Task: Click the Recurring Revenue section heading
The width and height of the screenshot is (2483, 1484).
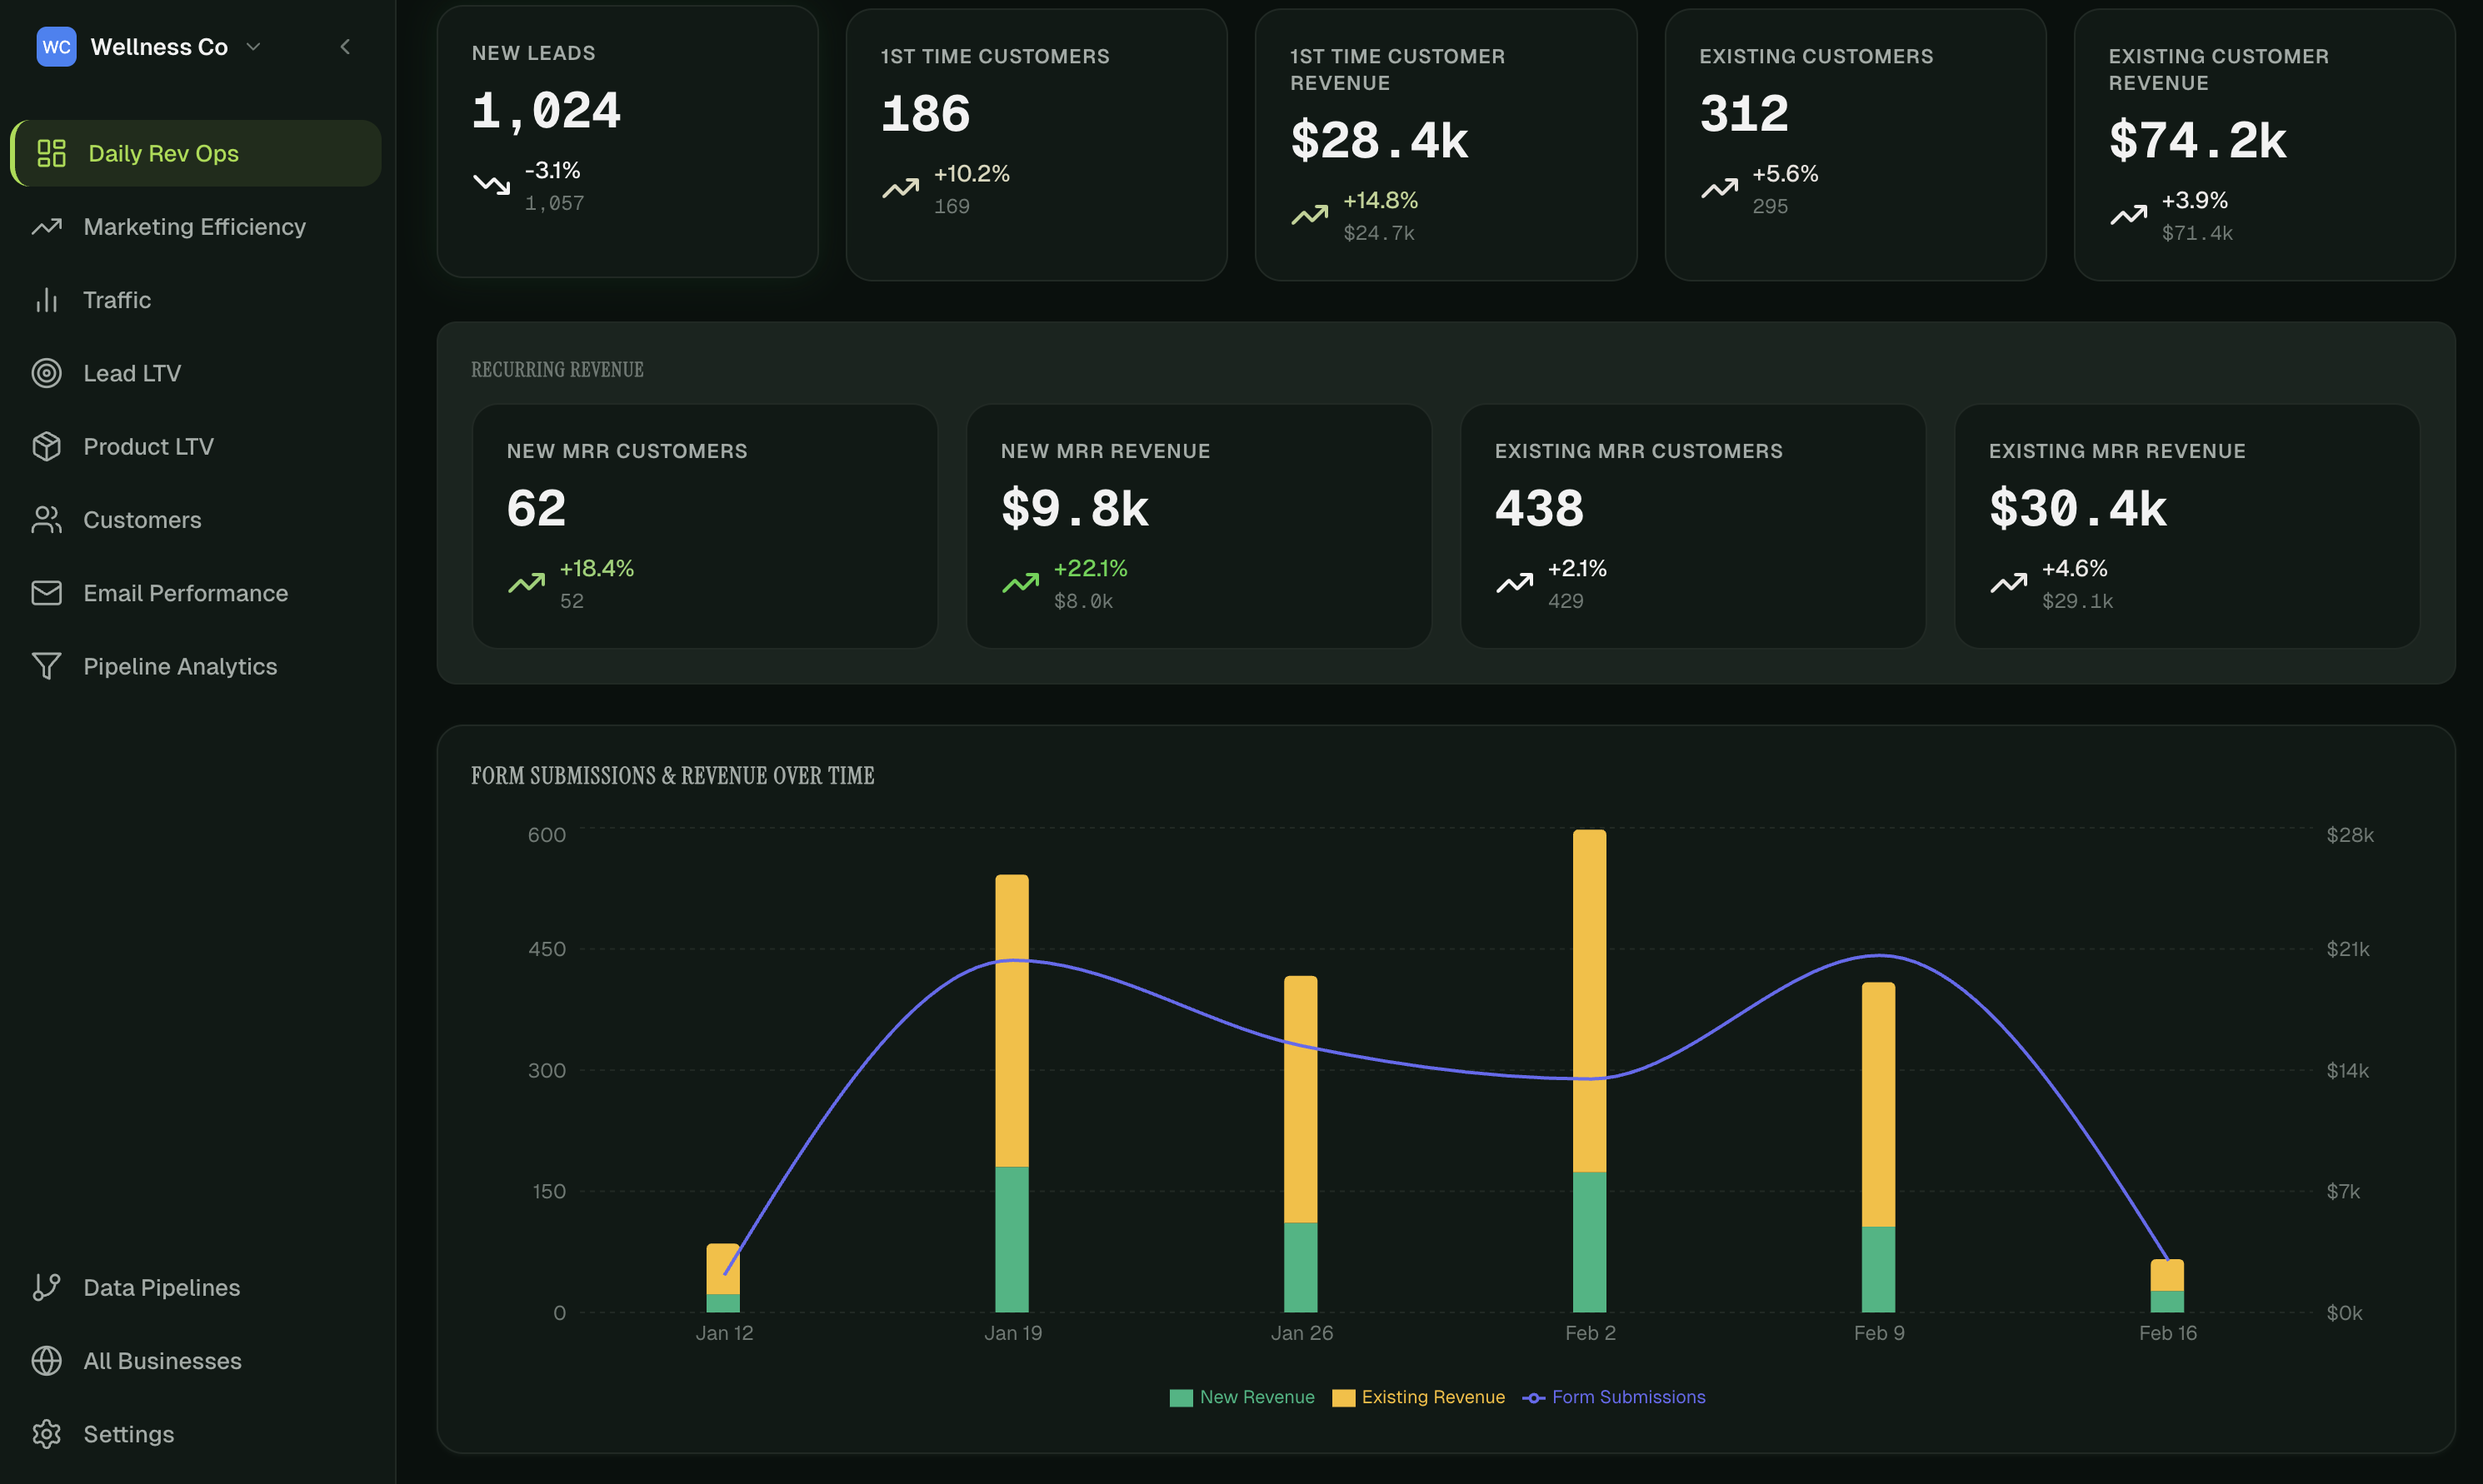Action: 557,370
